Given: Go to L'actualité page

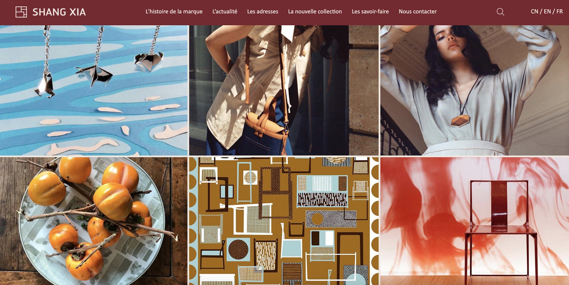Looking at the screenshot, I should pyautogui.click(x=225, y=12).
